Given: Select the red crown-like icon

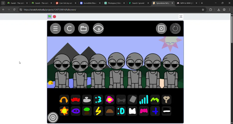Looking at the screenshot, I should pos(76,100).
